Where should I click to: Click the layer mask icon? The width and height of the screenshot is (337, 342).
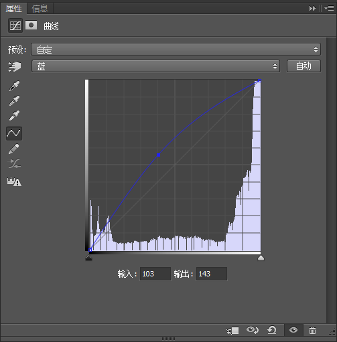31,25
